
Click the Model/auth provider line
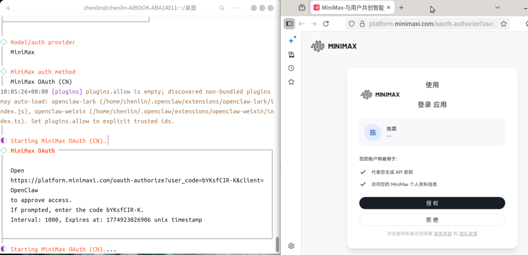click(43, 42)
